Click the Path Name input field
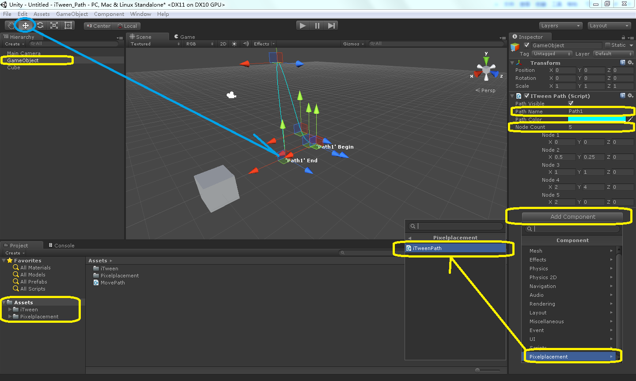636x381 pixels. pos(600,111)
